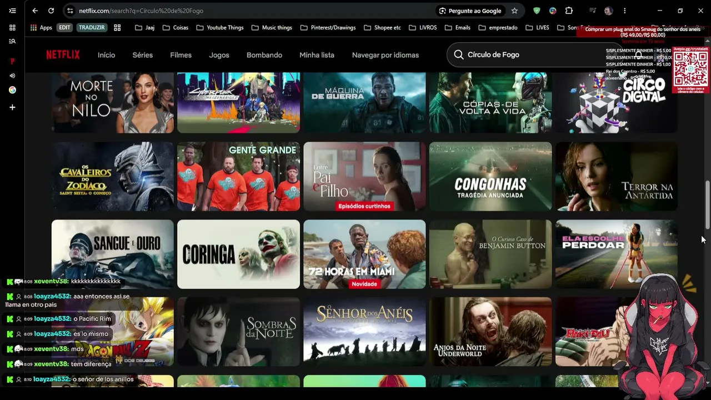The width and height of the screenshot is (711, 400).
Task: Click the TRADUZIR bookmark button
Action: [92, 28]
